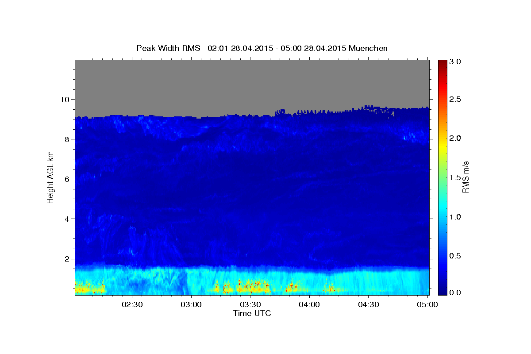Click the 05:00 time tick label
The image size is (531, 354).
point(427,304)
